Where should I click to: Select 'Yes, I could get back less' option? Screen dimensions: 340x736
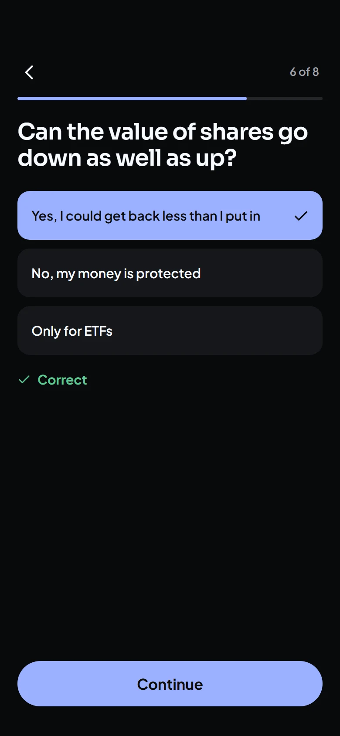(x=170, y=215)
